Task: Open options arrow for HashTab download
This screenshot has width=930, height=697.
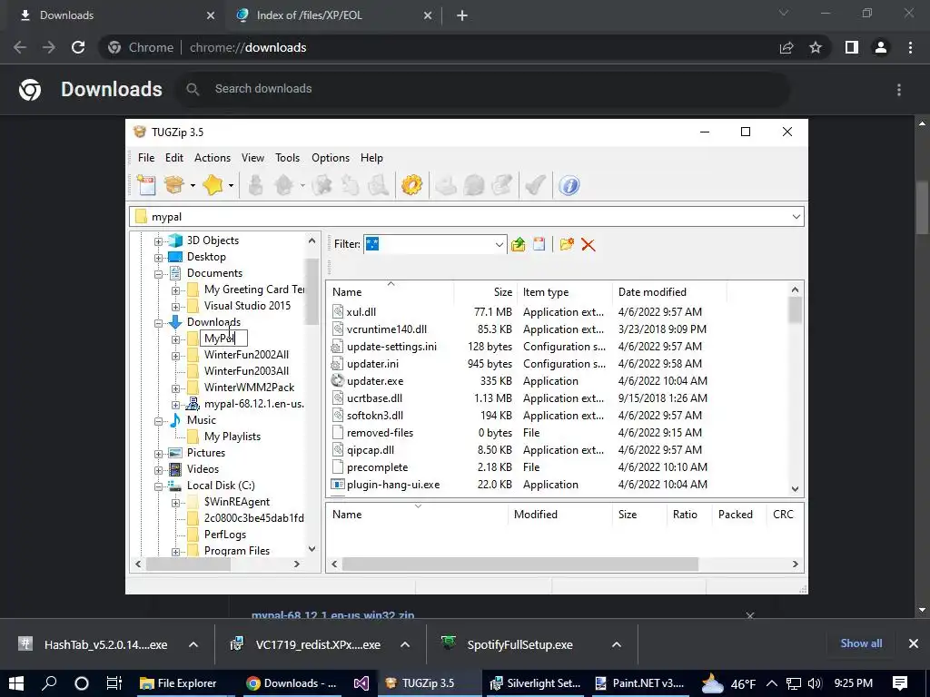Action: [193, 645]
